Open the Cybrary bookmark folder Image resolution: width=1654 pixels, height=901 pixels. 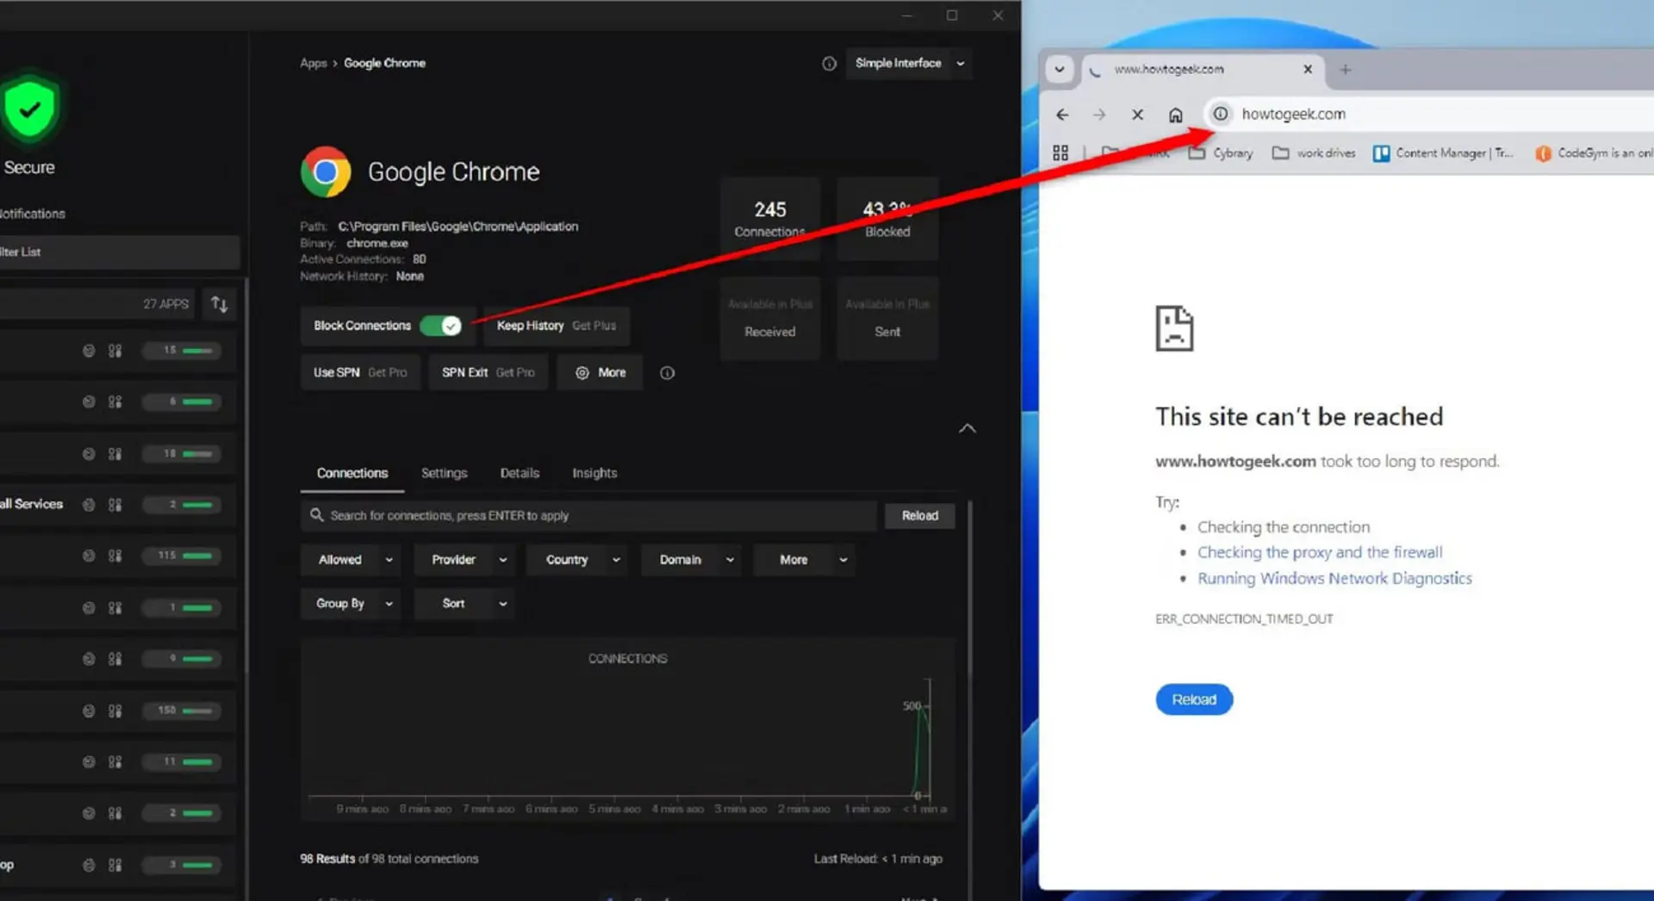tap(1221, 153)
